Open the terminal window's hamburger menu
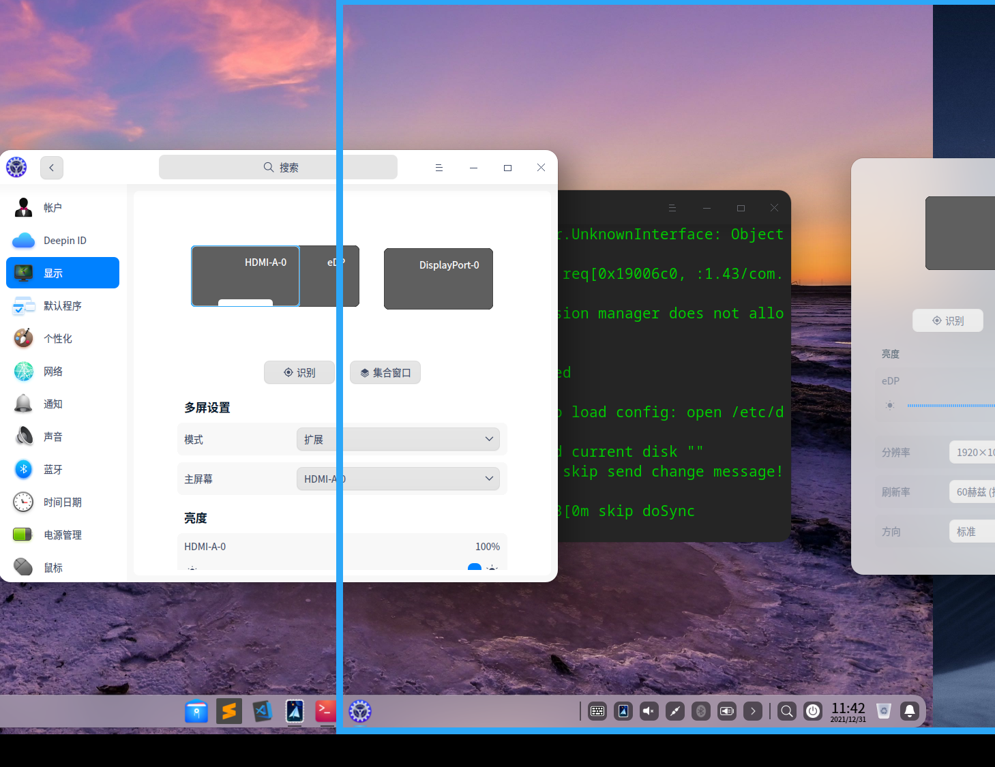Screen dimensions: 995x767 pos(672,208)
